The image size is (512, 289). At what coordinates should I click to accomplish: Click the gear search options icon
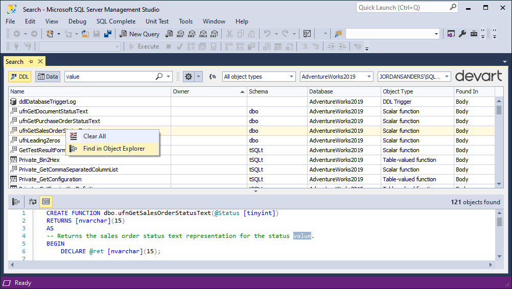[x=189, y=77]
